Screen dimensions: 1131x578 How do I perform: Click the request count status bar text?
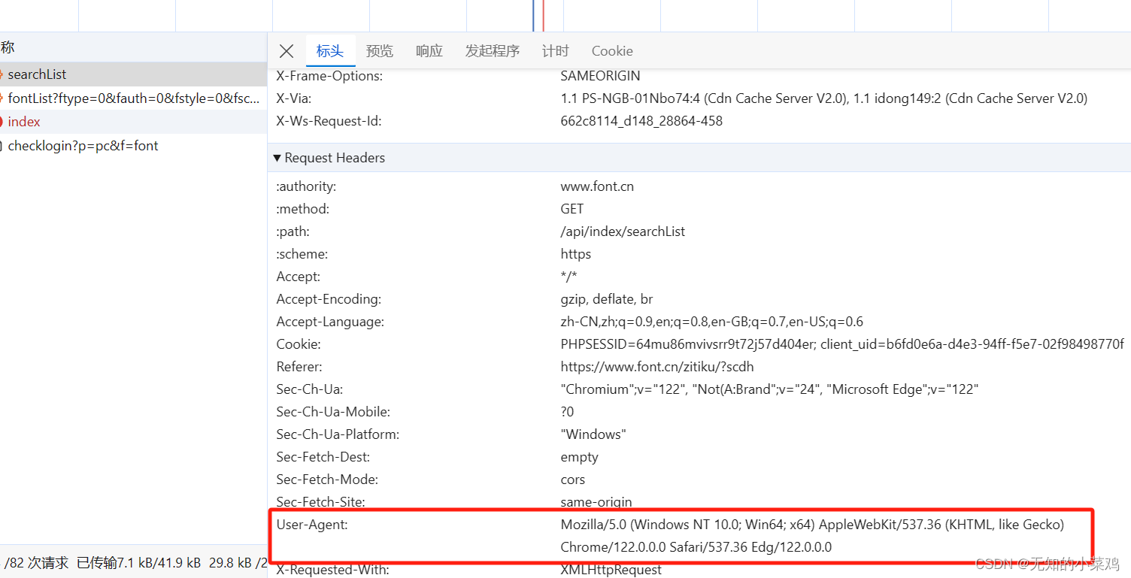(36, 563)
